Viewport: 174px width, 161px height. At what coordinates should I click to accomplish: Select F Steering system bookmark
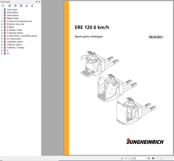coord(15,33)
